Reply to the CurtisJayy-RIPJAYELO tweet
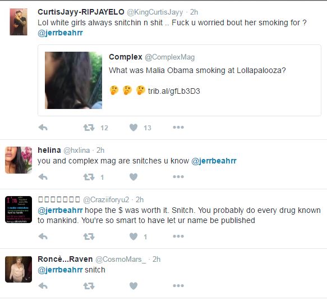The width and height of the screenshot is (327, 300). point(43,128)
